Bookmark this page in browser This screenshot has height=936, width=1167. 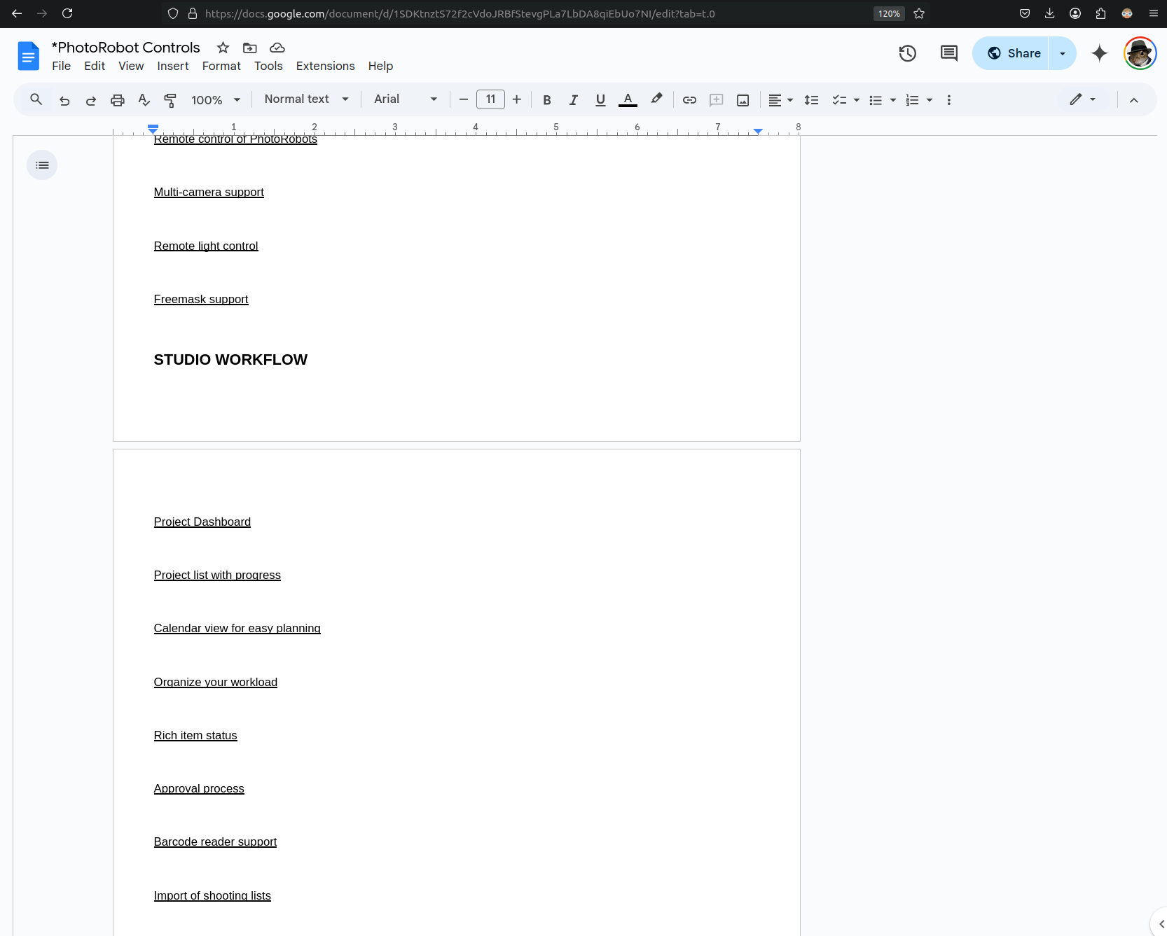919,13
